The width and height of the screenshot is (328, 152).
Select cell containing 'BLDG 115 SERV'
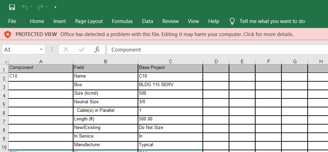pyautogui.click(x=170, y=85)
